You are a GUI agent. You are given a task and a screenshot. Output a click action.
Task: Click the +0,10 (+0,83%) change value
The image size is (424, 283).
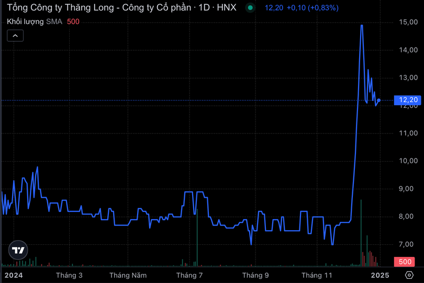click(313, 8)
